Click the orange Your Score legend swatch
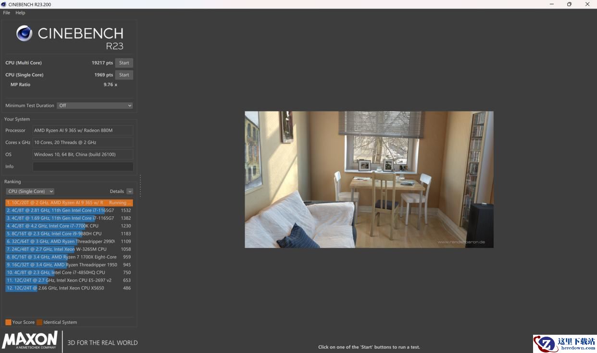Image resolution: width=597 pixels, height=353 pixels. coord(8,322)
